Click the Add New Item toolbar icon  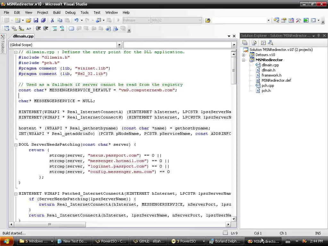pos(18,20)
